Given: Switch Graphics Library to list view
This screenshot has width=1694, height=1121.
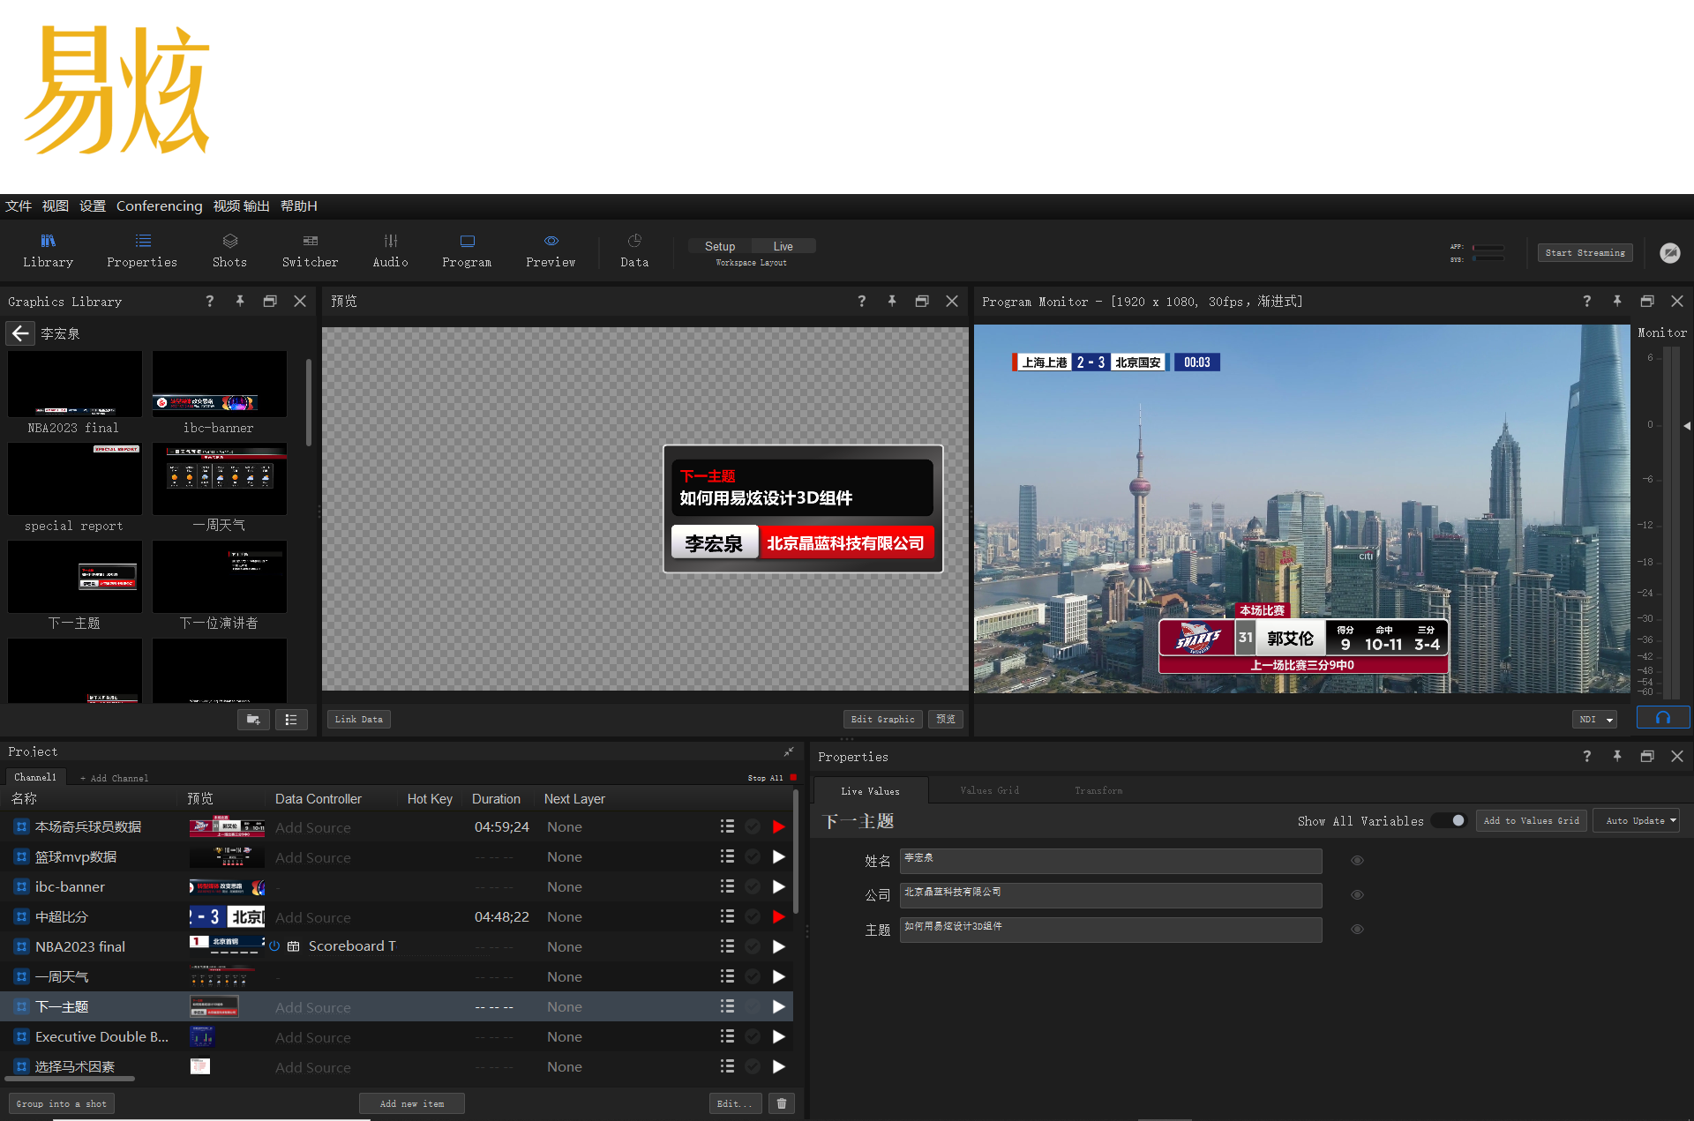Looking at the screenshot, I should point(291,720).
